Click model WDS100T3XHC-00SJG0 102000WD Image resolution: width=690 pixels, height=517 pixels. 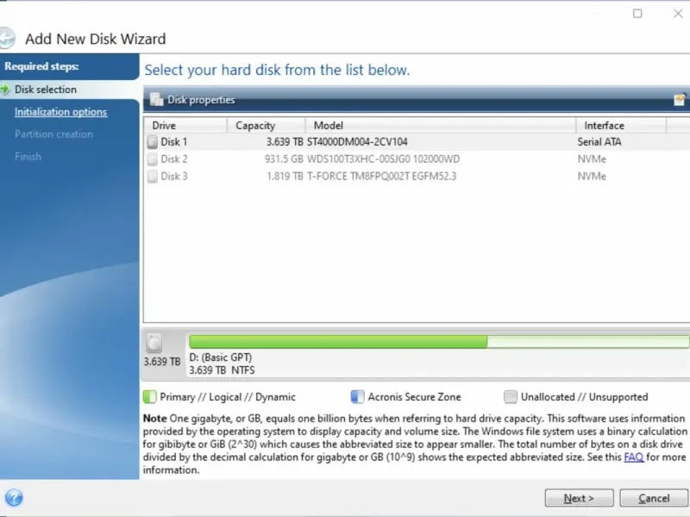(383, 159)
